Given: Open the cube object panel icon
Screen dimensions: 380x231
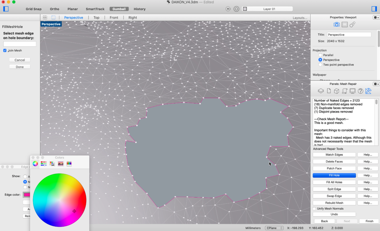Looking at the screenshot, I should point(337,91).
